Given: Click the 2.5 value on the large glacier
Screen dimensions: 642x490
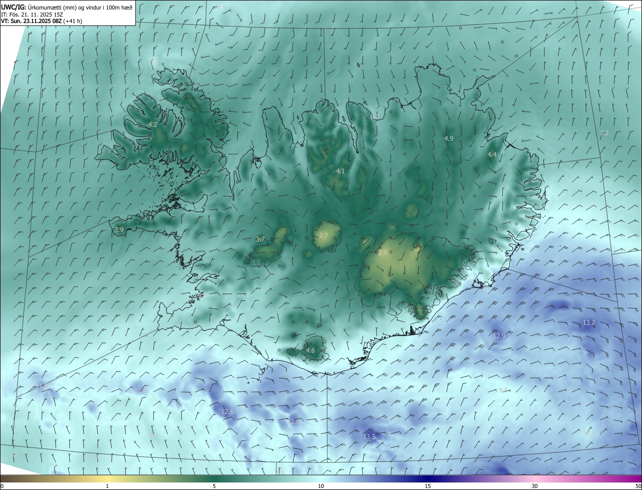Looking at the screenshot, I should coord(382,253).
